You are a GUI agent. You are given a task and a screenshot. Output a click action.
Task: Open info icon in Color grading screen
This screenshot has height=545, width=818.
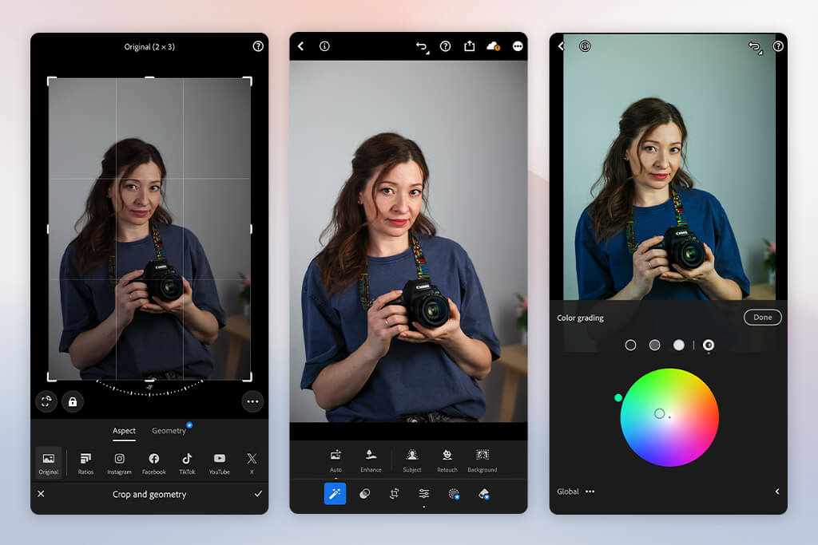[x=585, y=46]
